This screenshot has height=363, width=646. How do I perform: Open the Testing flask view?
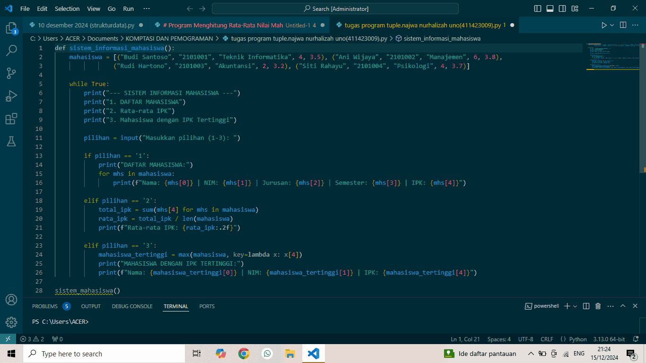11,141
